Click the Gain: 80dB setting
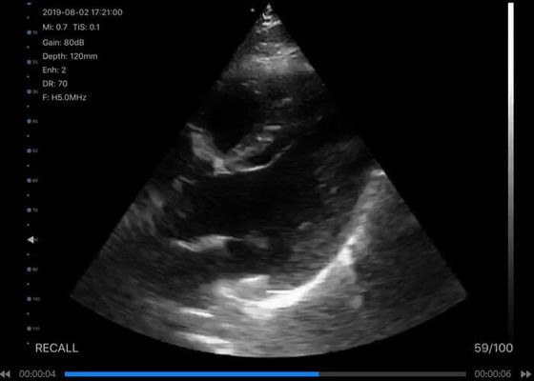Image resolution: width=534 pixels, height=381 pixels. tap(63, 43)
